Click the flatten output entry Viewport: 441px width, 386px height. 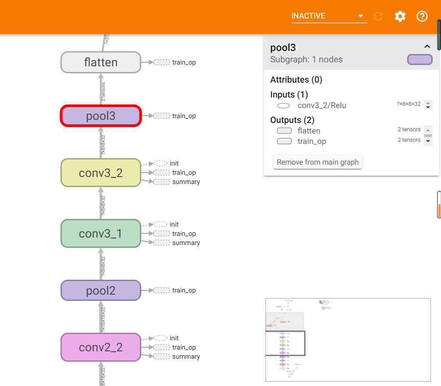coord(308,130)
